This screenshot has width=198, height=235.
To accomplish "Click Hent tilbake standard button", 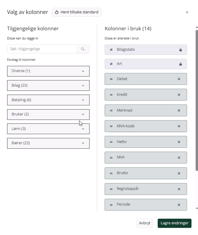I will tap(76, 12).
